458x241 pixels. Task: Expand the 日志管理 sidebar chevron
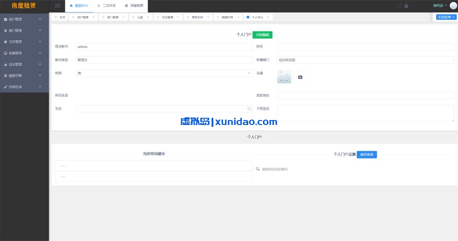pyautogui.click(x=40, y=65)
